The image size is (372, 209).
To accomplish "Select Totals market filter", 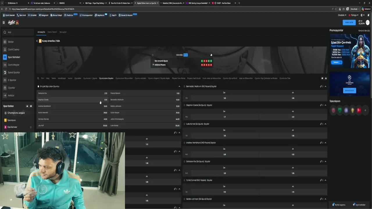I will 53,78.
